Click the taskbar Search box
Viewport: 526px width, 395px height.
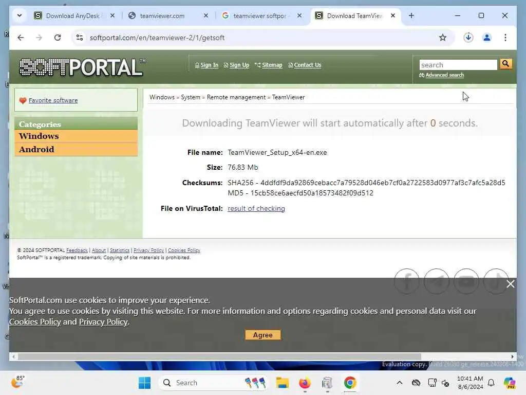pos(213,383)
